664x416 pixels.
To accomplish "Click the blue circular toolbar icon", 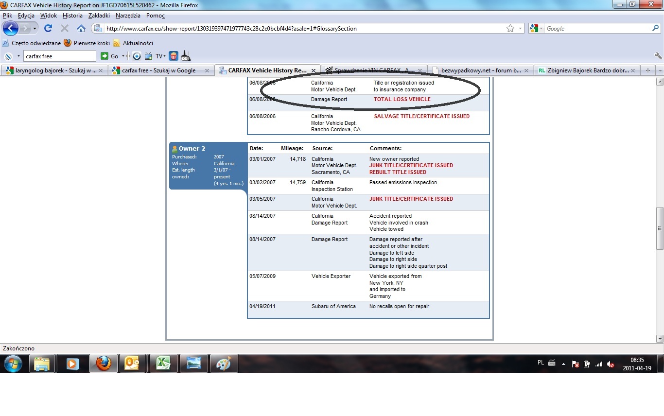I will pos(137,56).
